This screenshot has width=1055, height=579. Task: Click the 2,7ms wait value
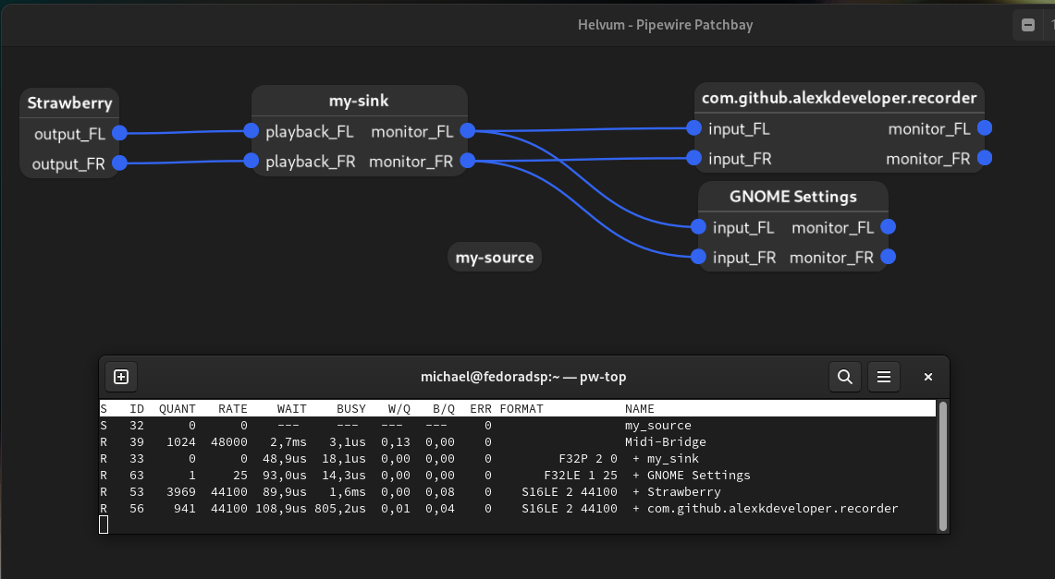pos(288,442)
